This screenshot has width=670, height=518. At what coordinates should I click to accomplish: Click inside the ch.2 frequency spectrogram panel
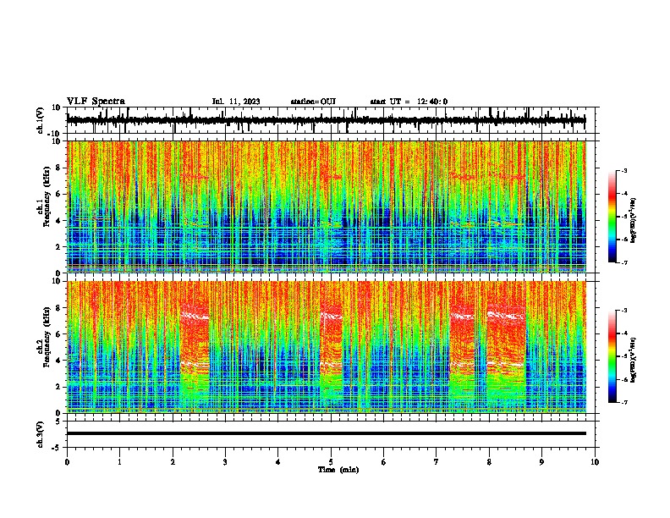(x=326, y=347)
